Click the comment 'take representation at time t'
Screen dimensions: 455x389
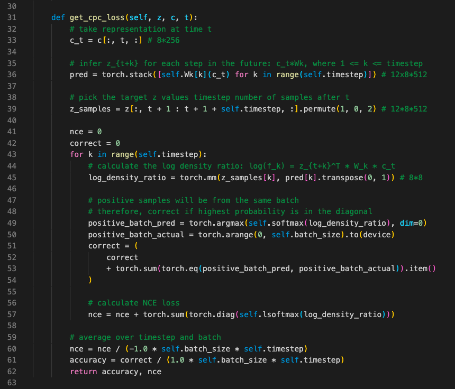[x=141, y=29]
